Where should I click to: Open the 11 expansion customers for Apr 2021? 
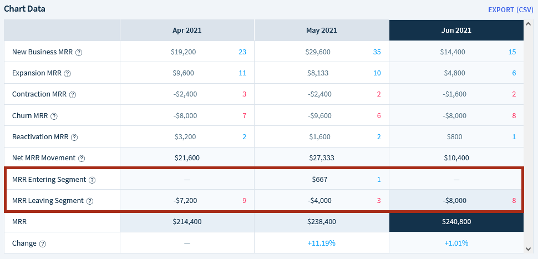tap(242, 73)
